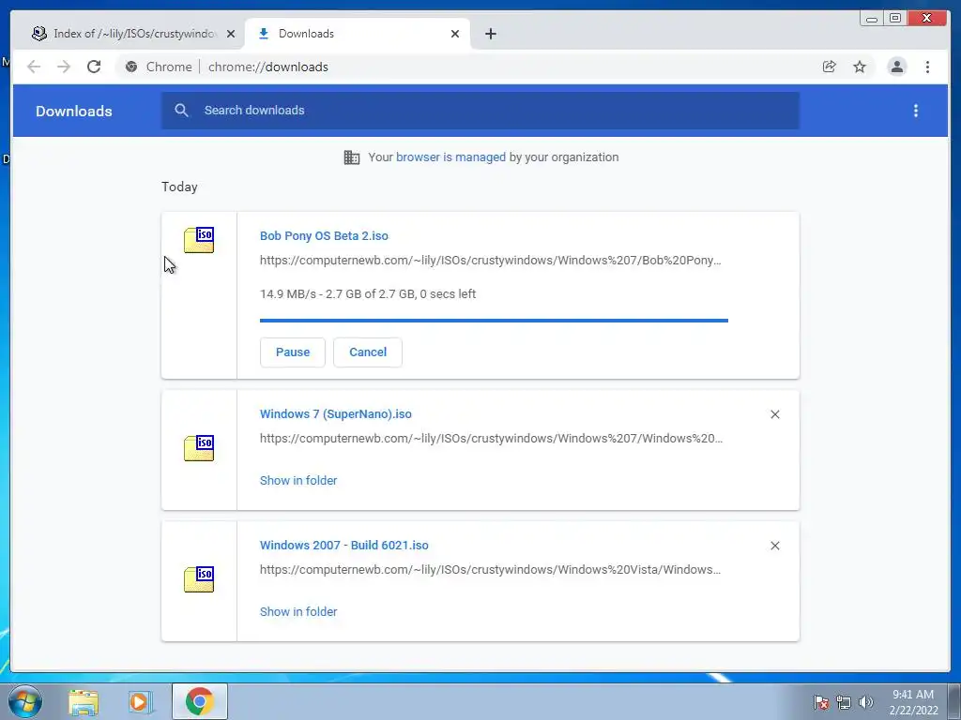Launch Windows Media Player from the taskbar
Screen dimensions: 961x720
click(x=140, y=702)
